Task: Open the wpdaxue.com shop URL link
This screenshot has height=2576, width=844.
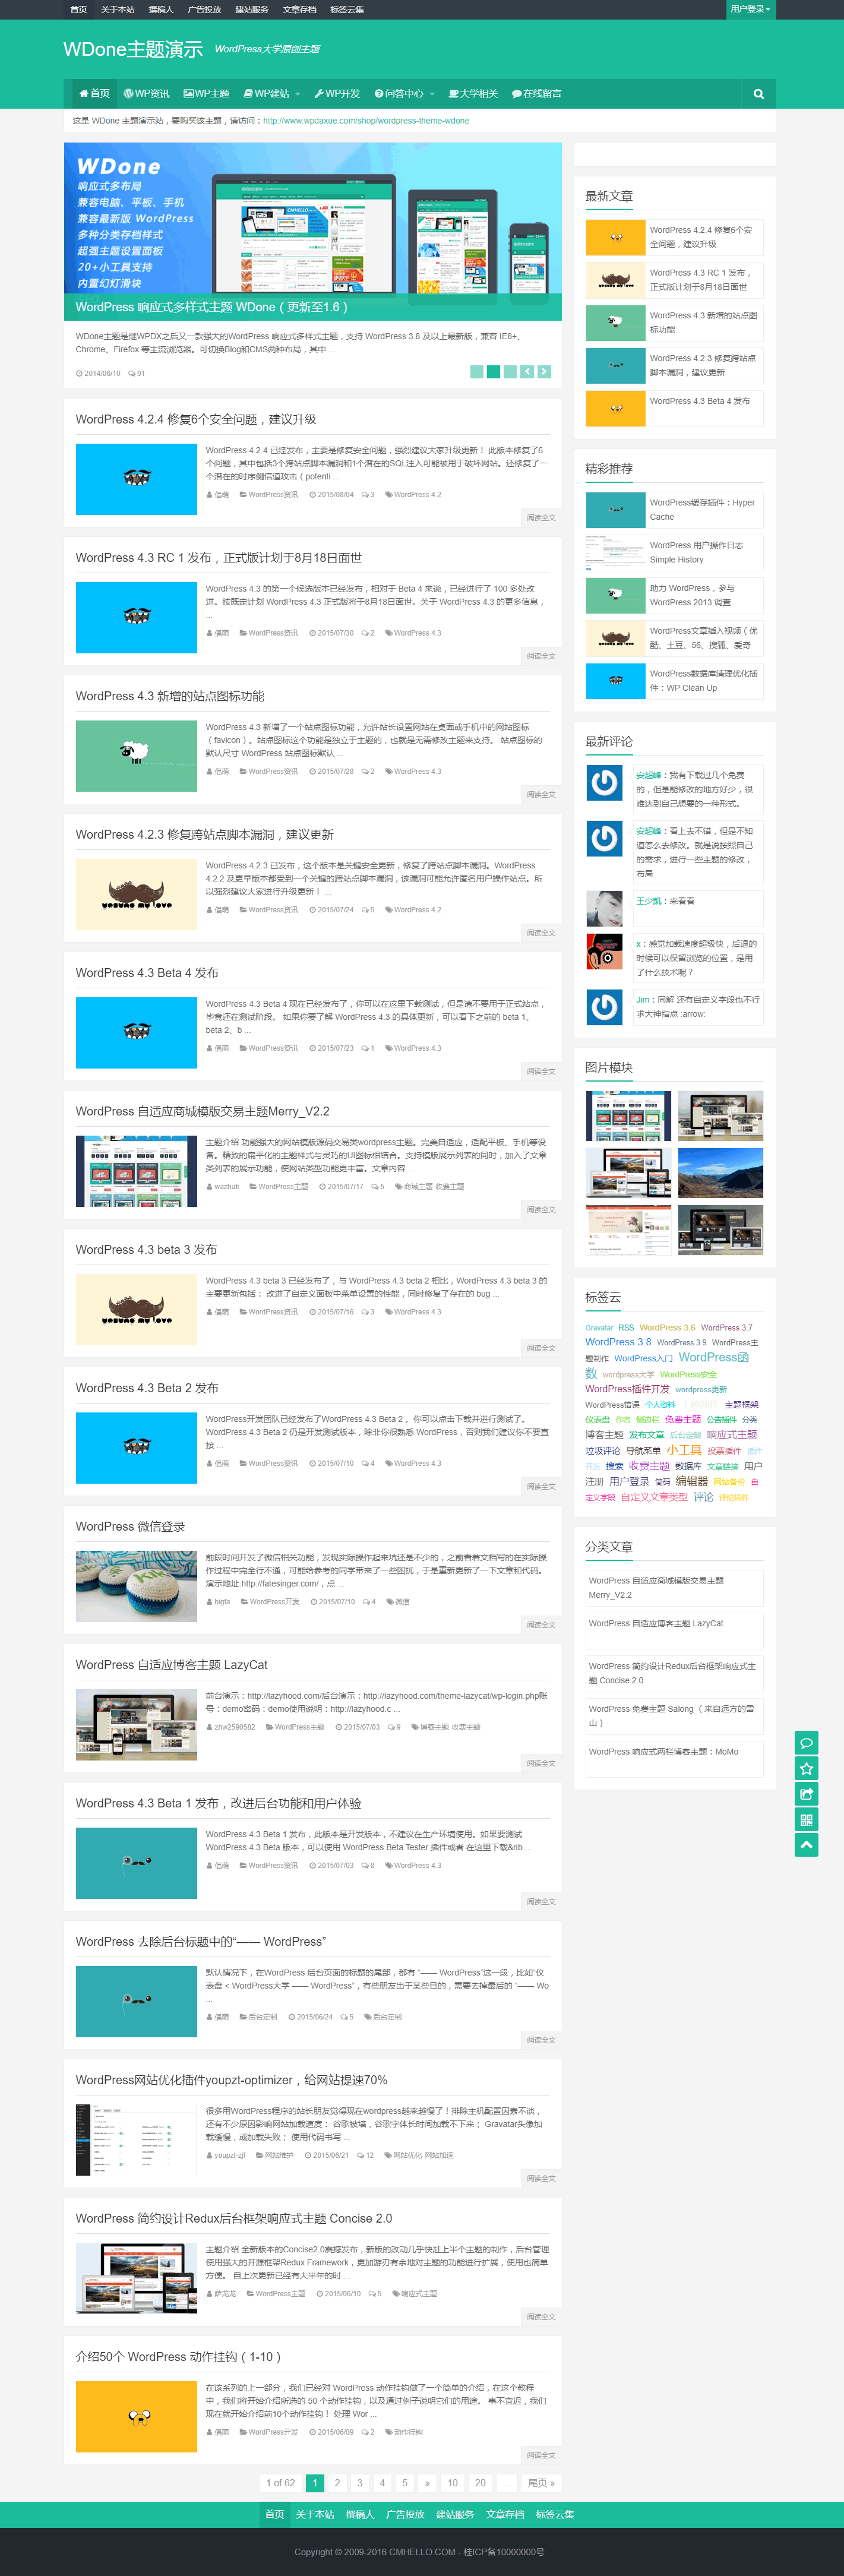Action: 366,121
